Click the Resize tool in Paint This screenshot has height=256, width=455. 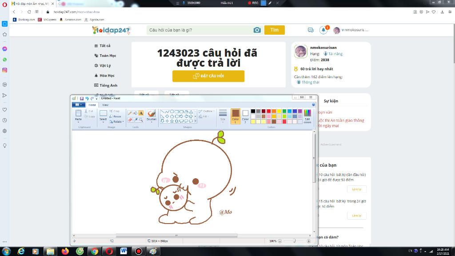[115, 116]
